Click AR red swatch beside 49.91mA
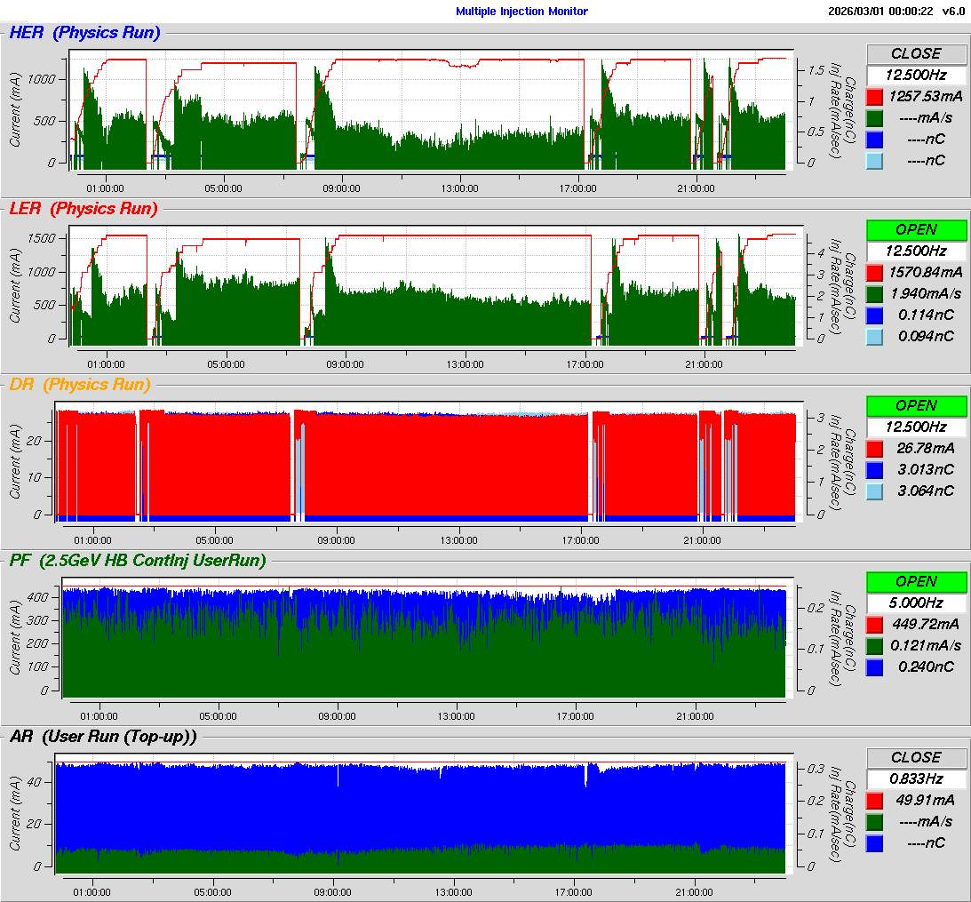971x902 pixels. click(874, 801)
